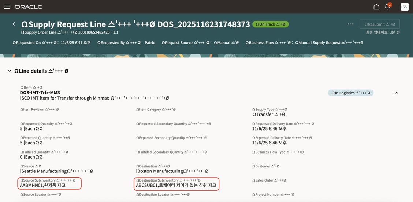Click the Supply Type value Transfer
This screenshot has height=202, width=413.
(269, 114)
